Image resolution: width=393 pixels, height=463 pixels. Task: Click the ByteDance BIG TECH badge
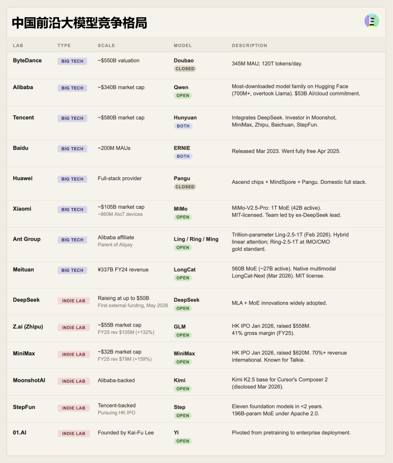(x=72, y=61)
